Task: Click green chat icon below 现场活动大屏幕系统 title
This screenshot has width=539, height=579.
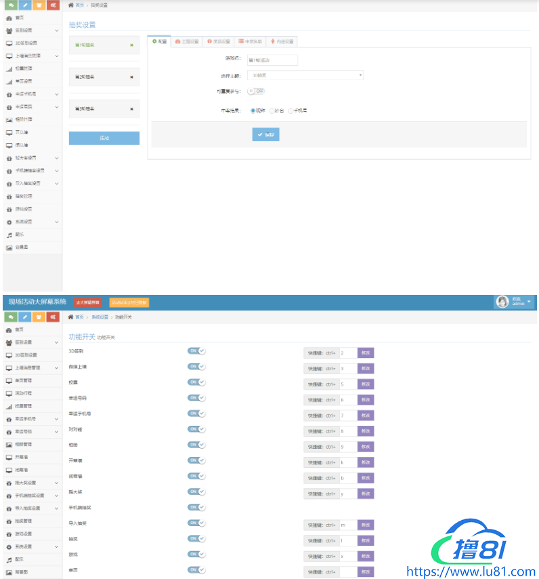Action: pyautogui.click(x=10, y=317)
